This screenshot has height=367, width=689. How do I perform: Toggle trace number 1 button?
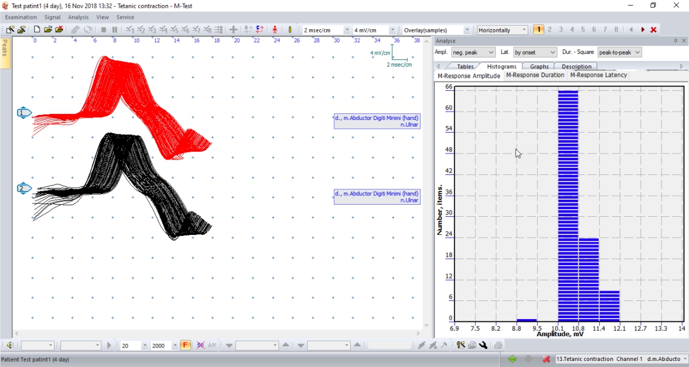[x=539, y=30]
